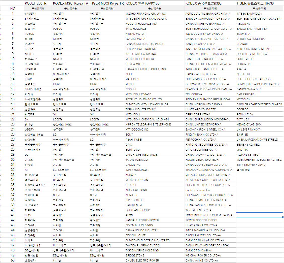This screenshot has height=263, width=284.
Task: Click the CHINA VANKE CO LTD -A cell
Action: tap(210, 260)
